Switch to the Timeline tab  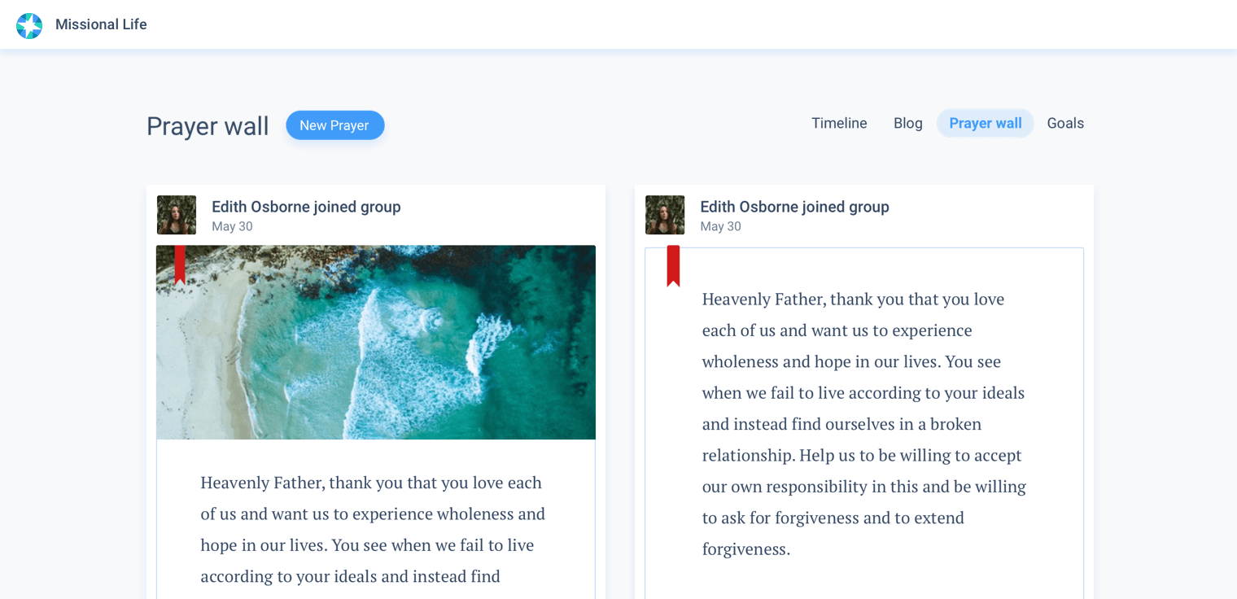point(839,123)
